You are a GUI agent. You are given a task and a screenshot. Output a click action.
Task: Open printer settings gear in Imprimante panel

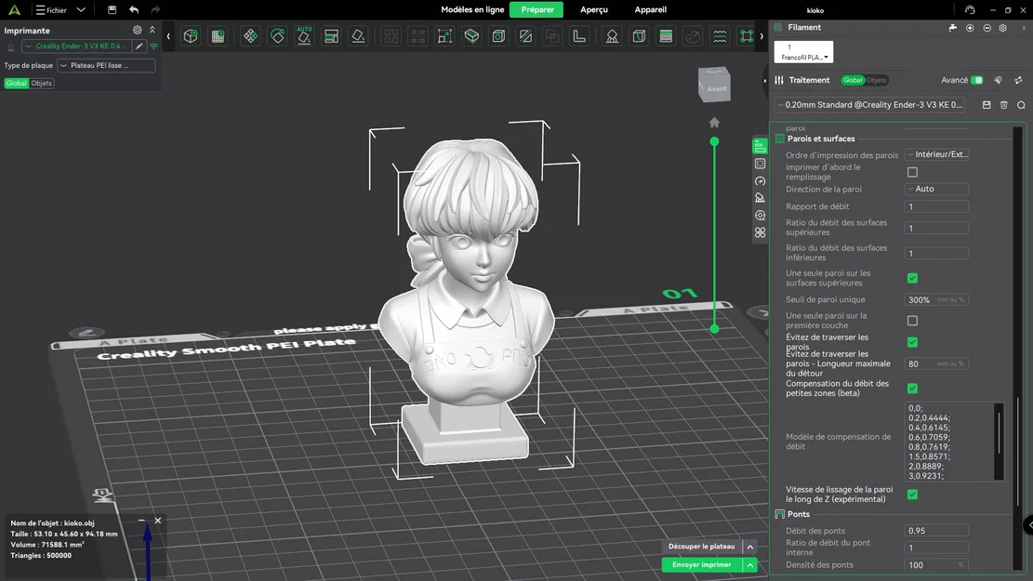[137, 31]
